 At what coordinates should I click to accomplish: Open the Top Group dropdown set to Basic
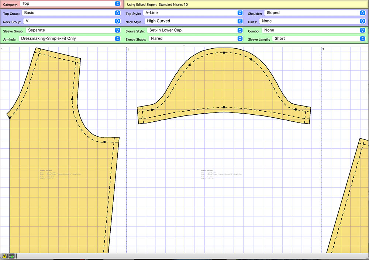click(71, 13)
